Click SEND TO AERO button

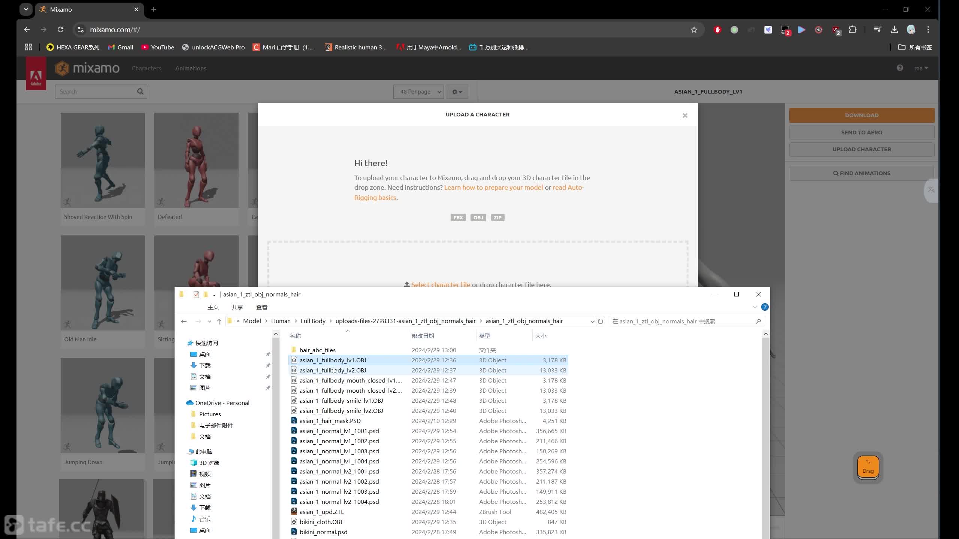coord(862,133)
